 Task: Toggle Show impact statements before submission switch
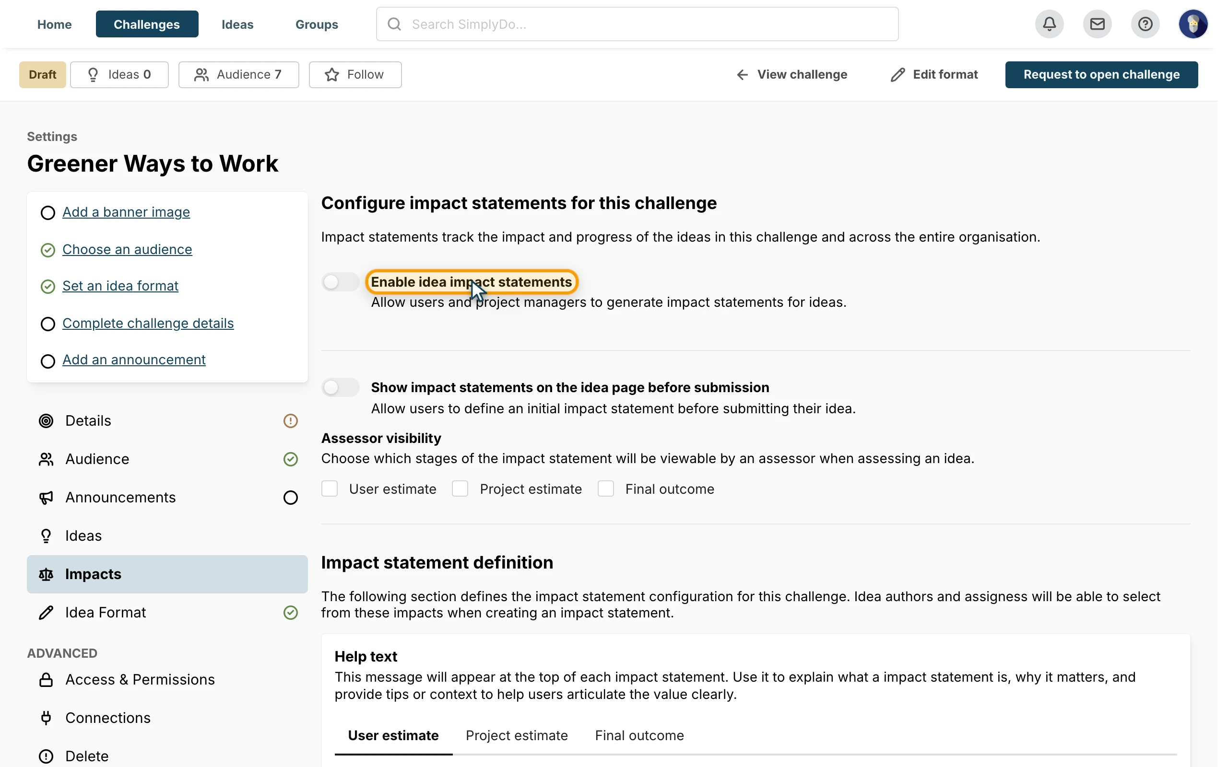(x=340, y=387)
